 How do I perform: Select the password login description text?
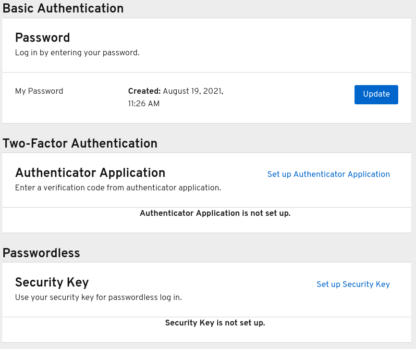[77, 53]
